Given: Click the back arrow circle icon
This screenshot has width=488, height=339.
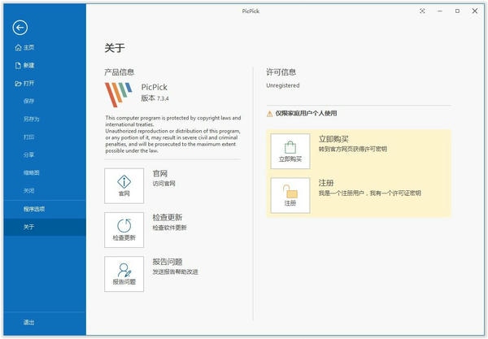Looking at the screenshot, I should 20,28.
